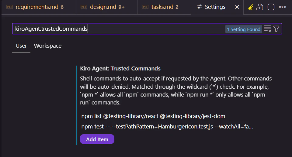The image size is (292, 157).
Task: Click the markdown icon on design.md tab
Action: click(x=84, y=7)
